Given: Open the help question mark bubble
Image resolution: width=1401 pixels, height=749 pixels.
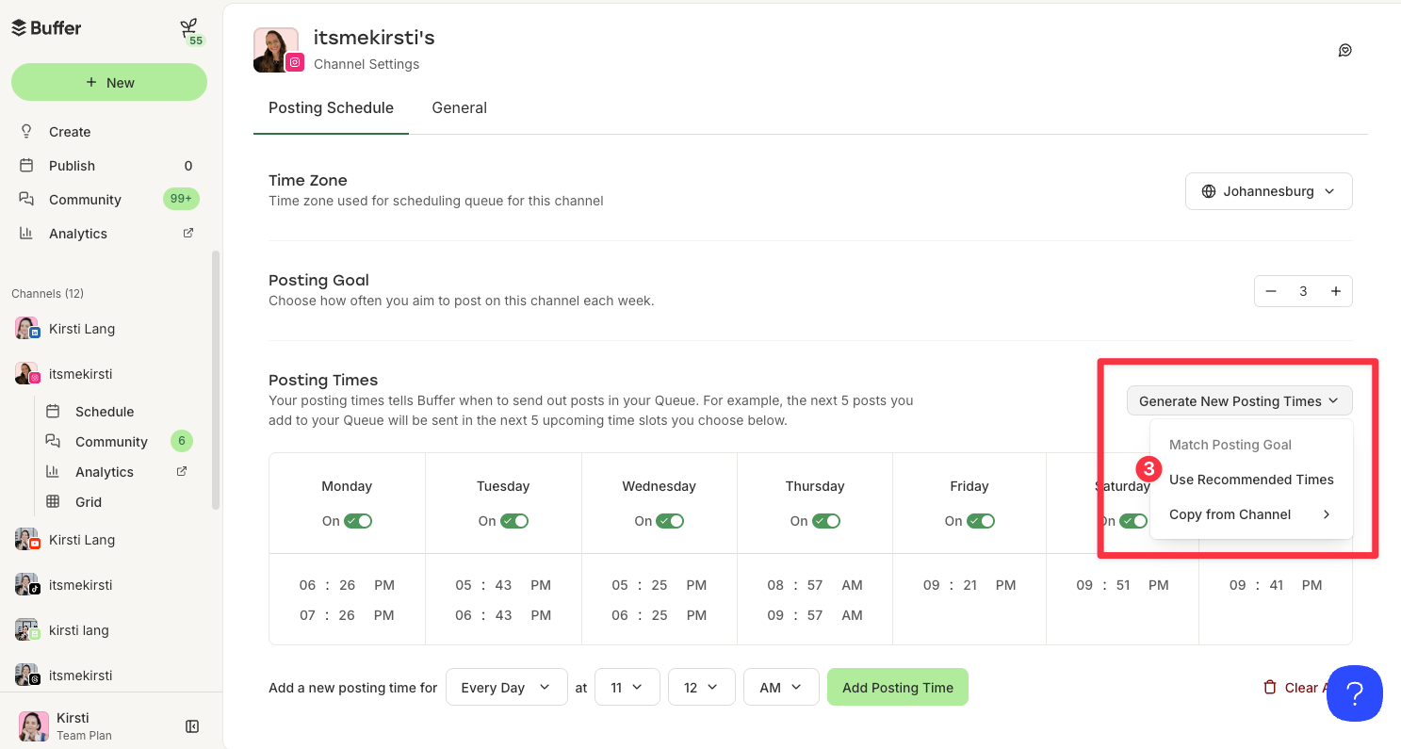Looking at the screenshot, I should click(x=1355, y=693).
